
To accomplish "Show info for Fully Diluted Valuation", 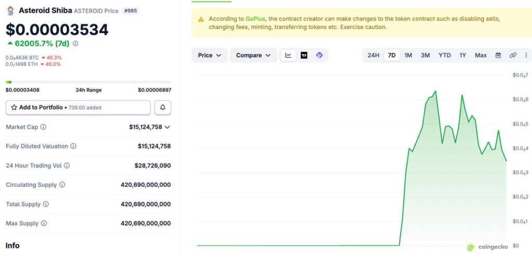I will coord(73,146).
